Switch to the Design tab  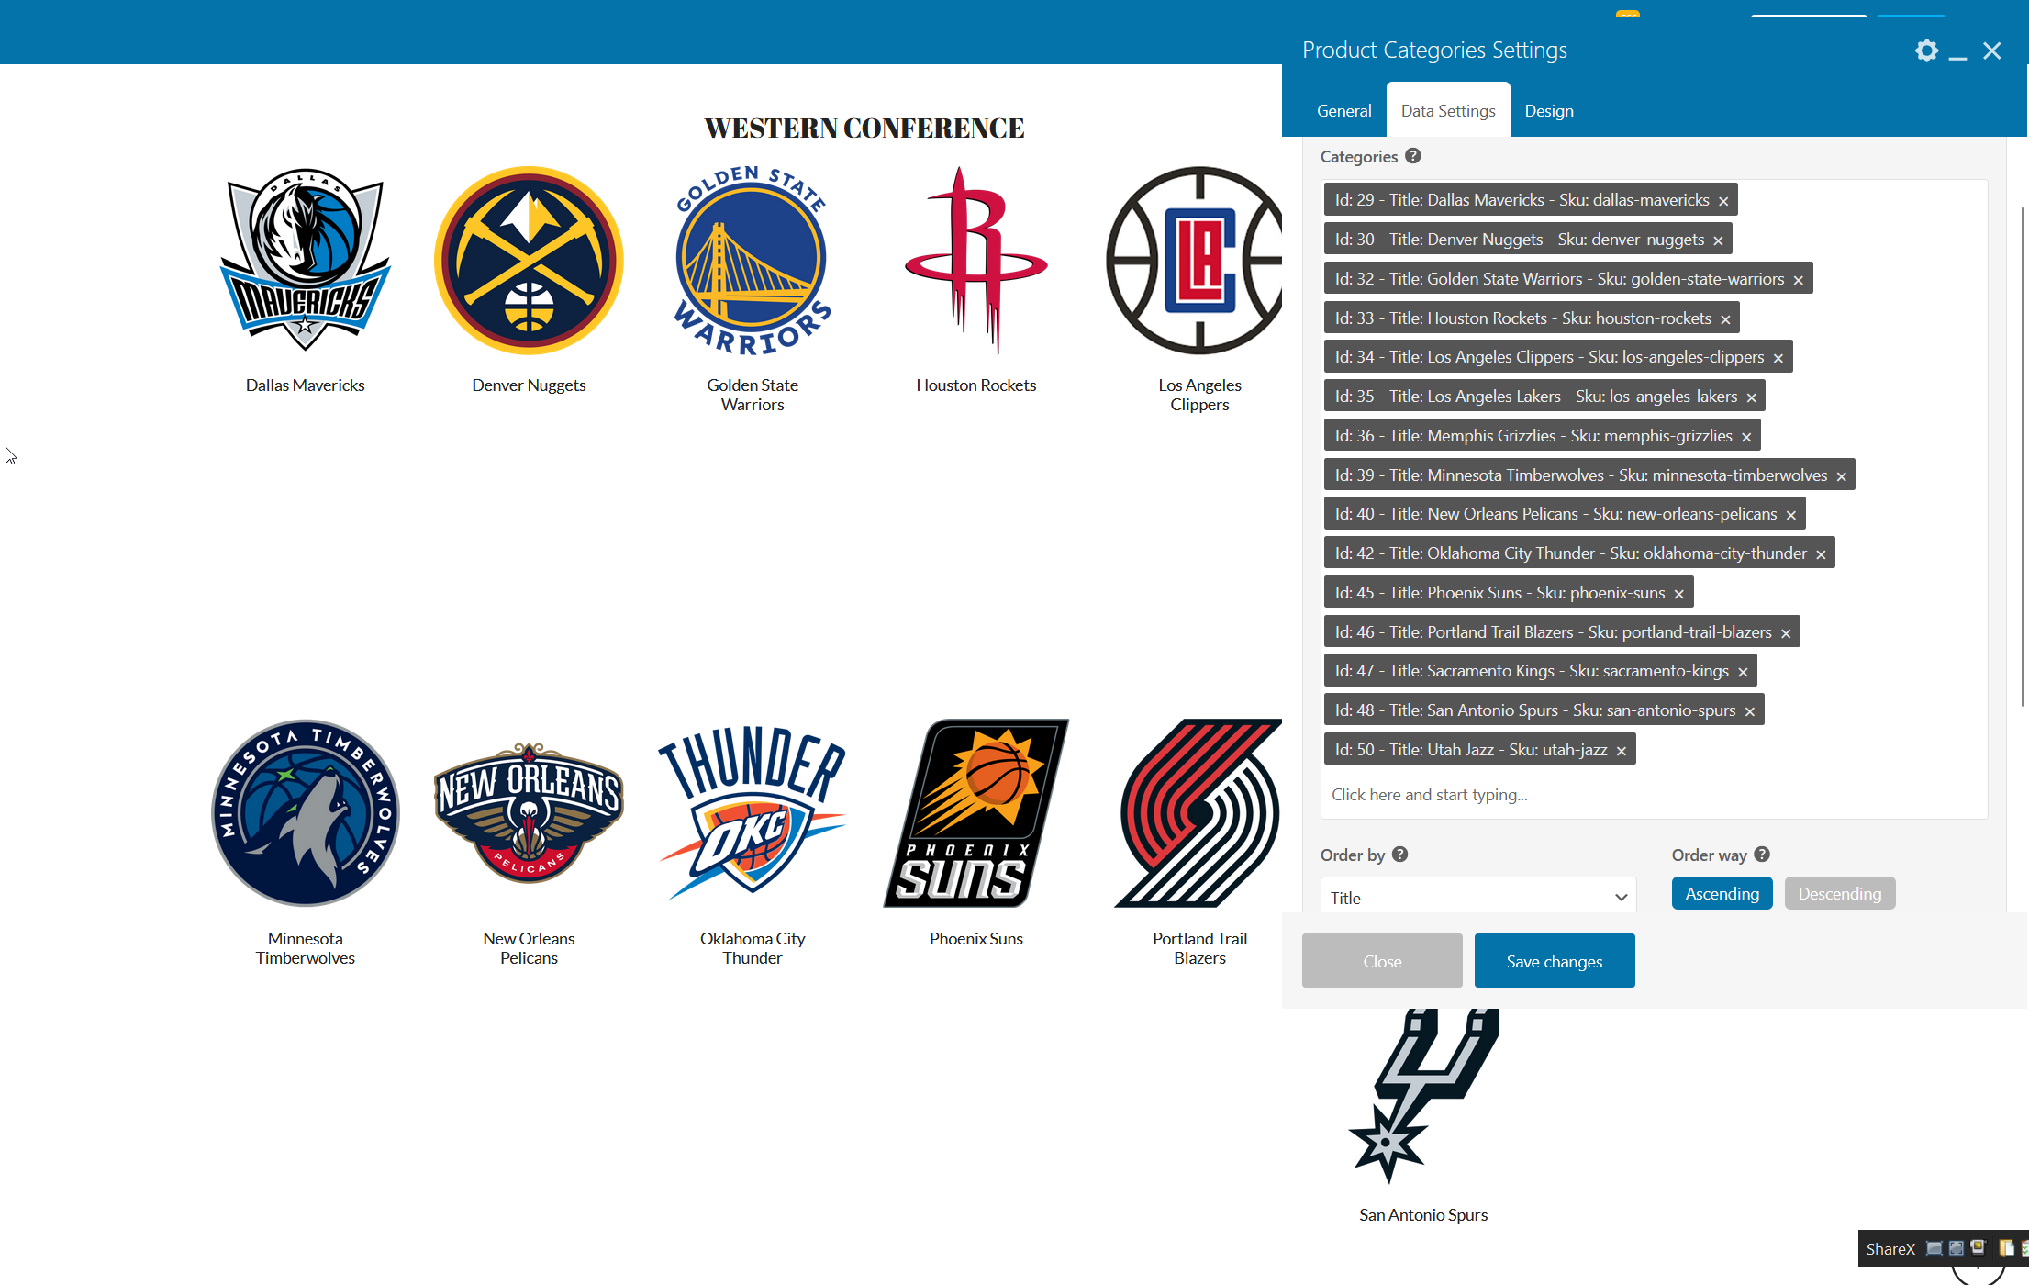coord(1548,111)
